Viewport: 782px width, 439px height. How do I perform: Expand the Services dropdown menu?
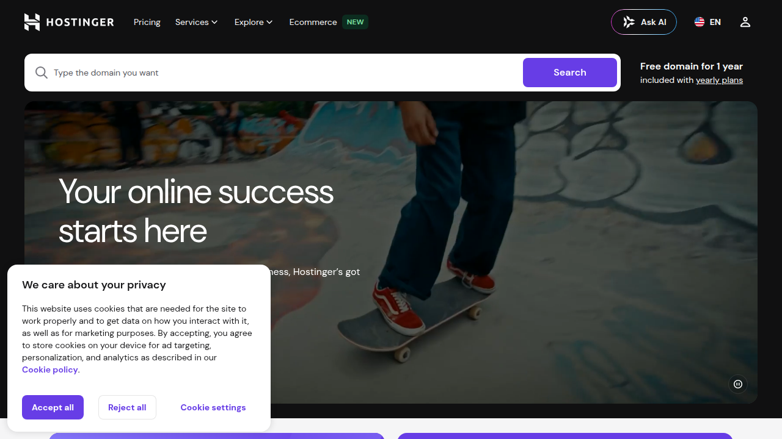tap(196, 22)
